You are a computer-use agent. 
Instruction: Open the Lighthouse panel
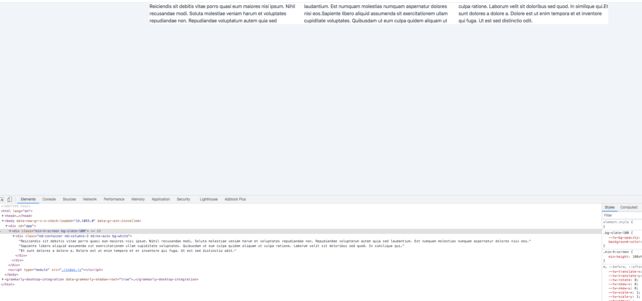(208, 199)
